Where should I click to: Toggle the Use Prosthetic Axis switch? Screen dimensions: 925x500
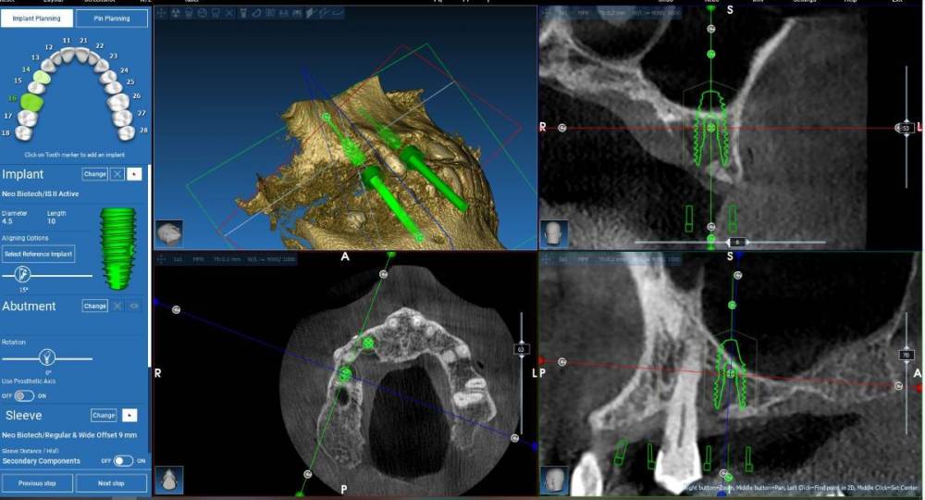pos(24,395)
